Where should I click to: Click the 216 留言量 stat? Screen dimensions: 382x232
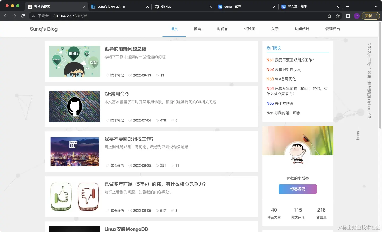[321, 213]
